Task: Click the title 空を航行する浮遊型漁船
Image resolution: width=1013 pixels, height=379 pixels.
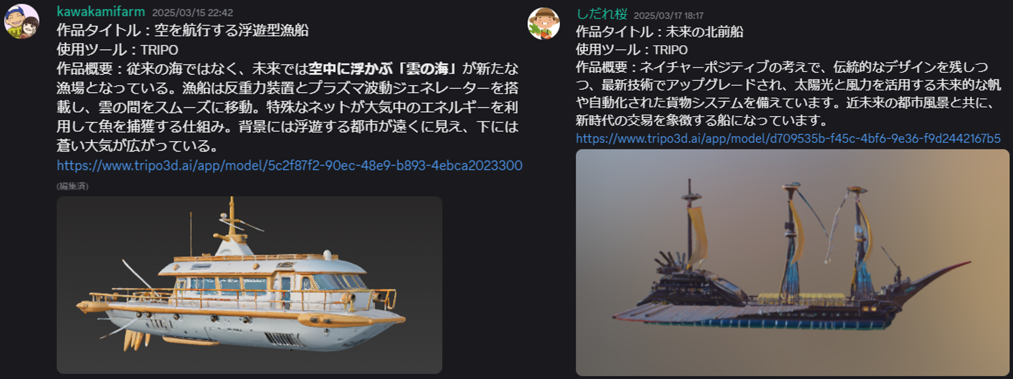Action: (231, 30)
